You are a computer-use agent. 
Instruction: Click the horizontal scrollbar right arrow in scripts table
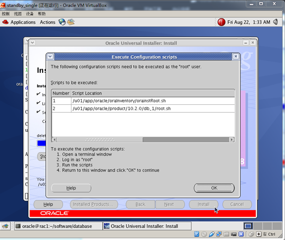coord(231,140)
